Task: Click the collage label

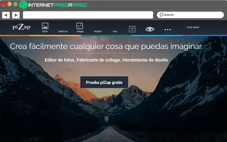Action: (80, 31)
